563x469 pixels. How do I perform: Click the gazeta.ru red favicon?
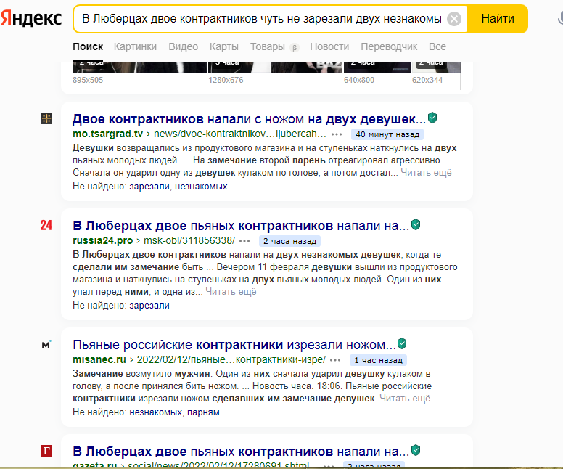[46, 451]
